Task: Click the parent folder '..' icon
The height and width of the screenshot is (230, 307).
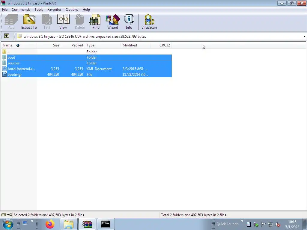Action: click(4, 52)
